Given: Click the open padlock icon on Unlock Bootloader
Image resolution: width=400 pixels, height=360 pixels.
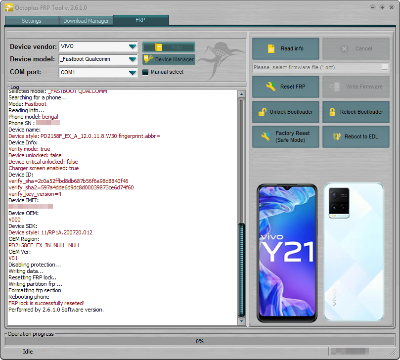Looking at the screenshot, I should [263, 112].
